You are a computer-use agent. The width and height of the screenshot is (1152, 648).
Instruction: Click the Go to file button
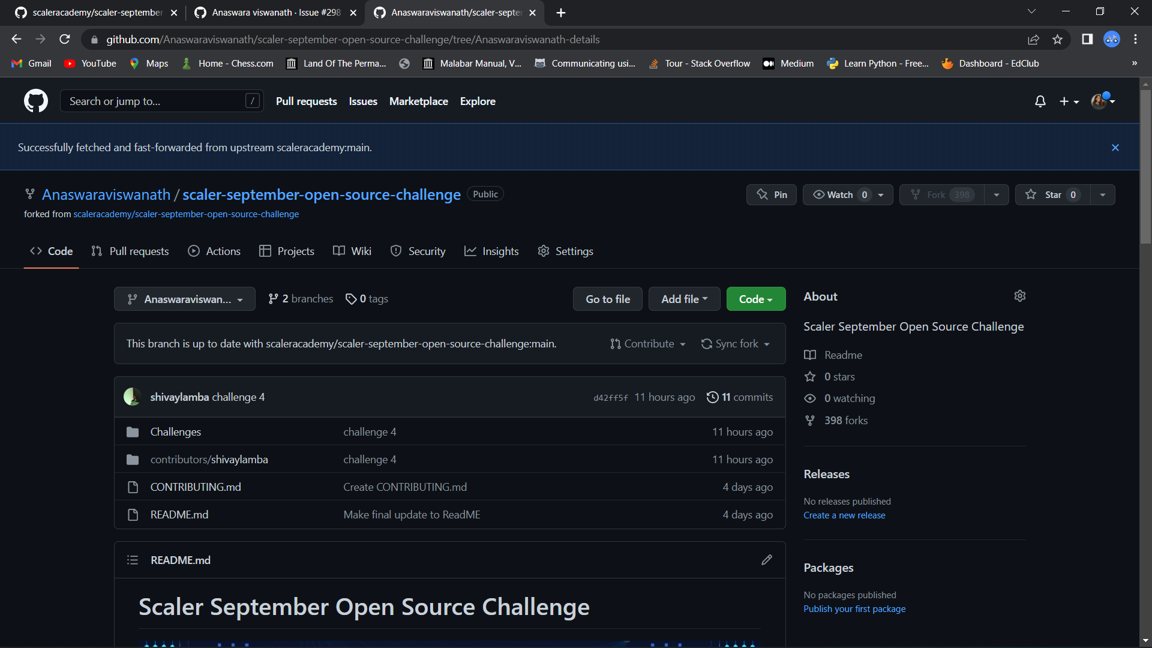coord(607,299)
